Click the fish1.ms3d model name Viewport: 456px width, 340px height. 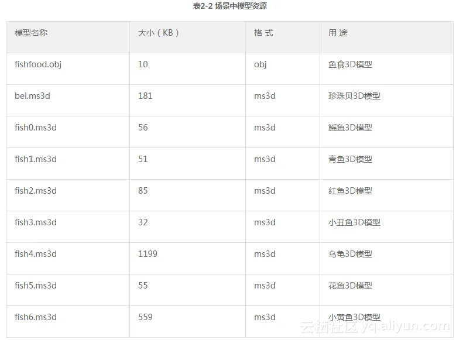[x=36, y=159]
